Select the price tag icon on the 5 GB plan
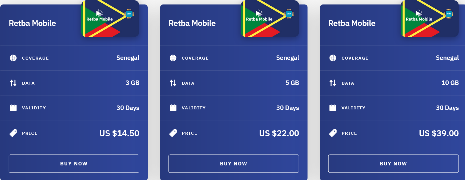Viewport: 465px width, 180px height. point(173,133)
